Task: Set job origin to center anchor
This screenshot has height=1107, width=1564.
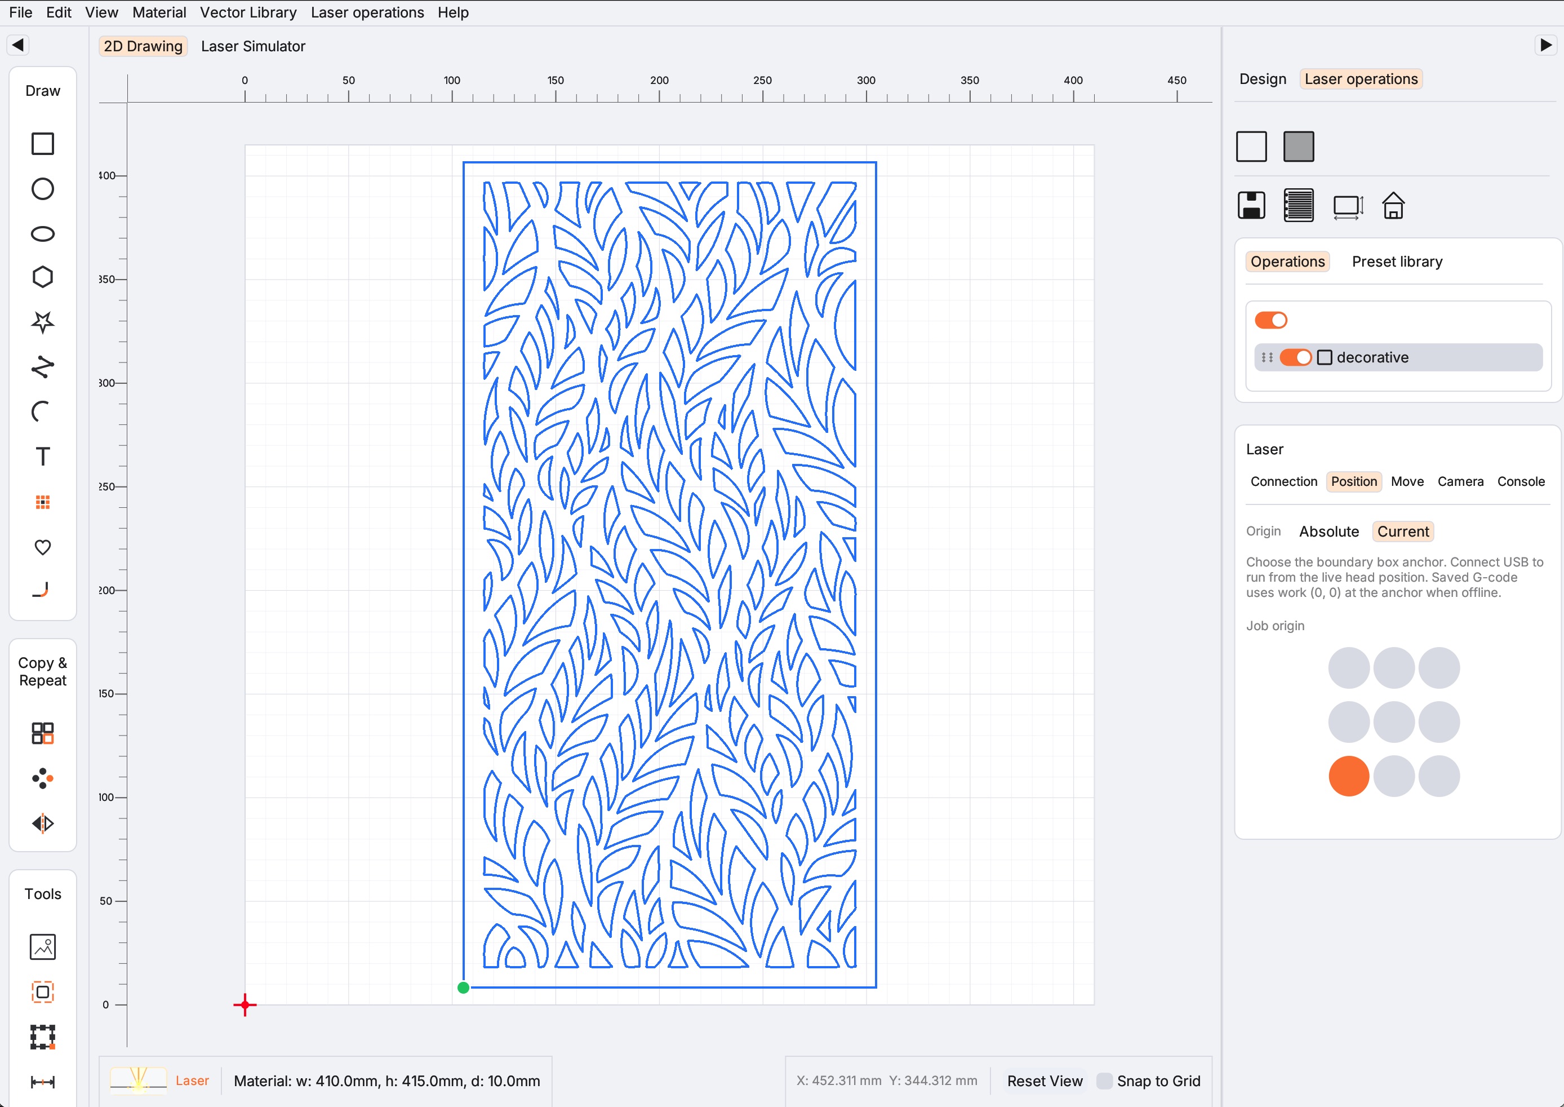Action: pyautogui.click(x=1394, y=722)
